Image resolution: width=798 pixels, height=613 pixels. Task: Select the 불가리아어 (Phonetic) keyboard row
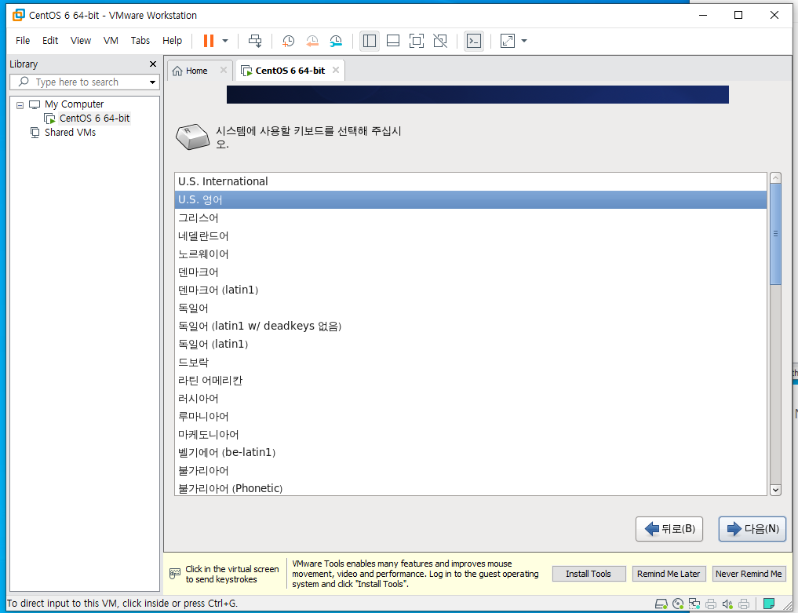tap(470, 487)
